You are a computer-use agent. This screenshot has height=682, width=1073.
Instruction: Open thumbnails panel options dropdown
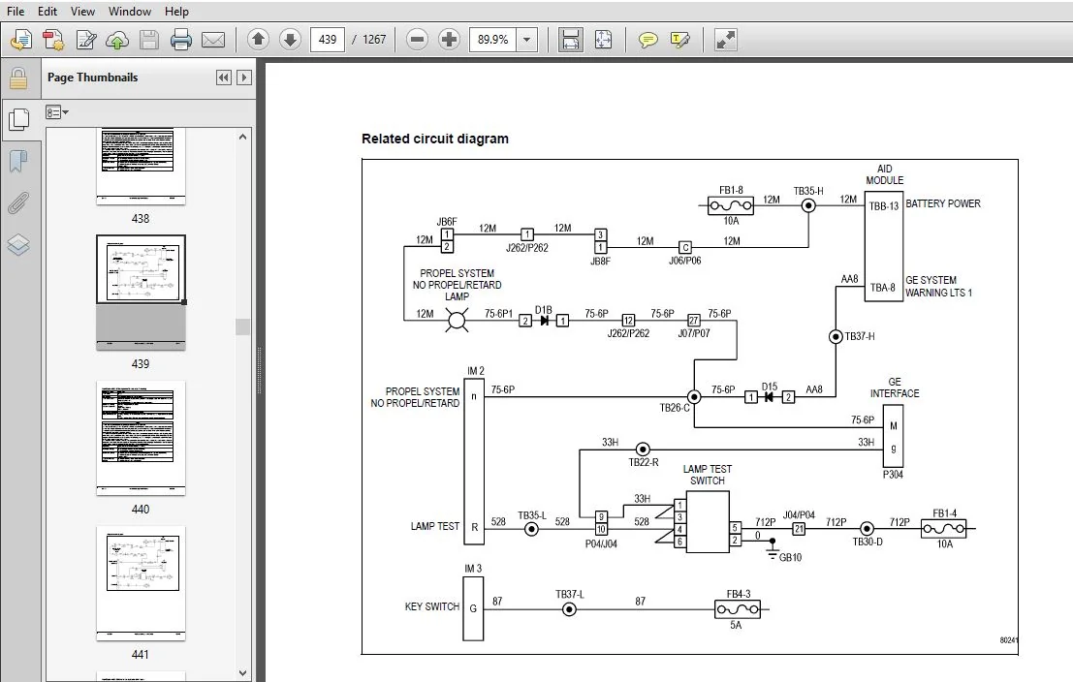coord(57,112)
